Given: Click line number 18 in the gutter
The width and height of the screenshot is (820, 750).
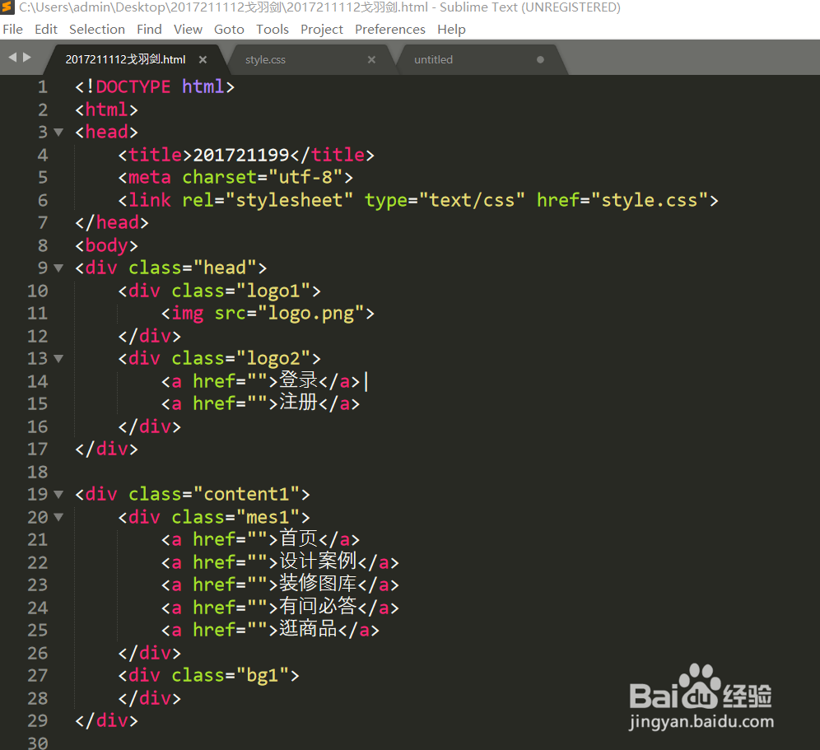Looking at the screenshot, I should click(37, 472).
